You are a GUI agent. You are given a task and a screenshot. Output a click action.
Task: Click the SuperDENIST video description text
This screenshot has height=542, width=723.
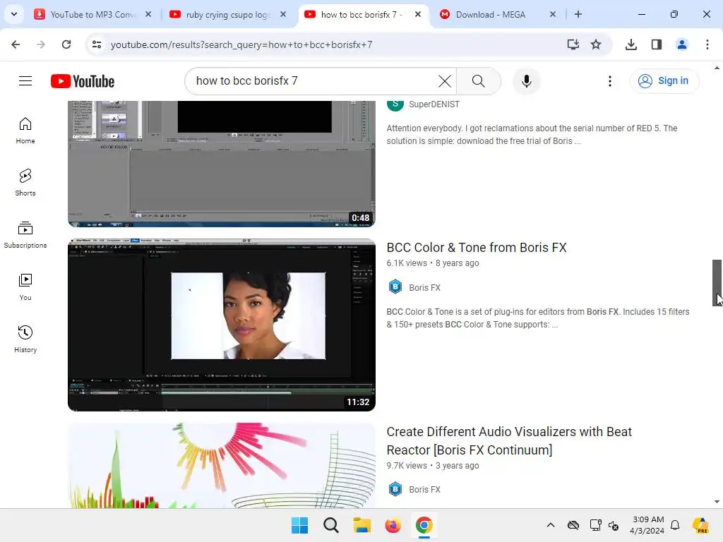coord(532,135)
